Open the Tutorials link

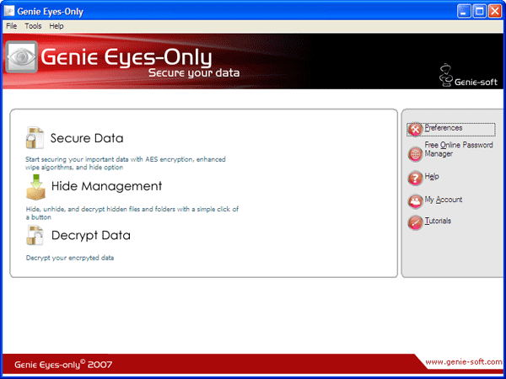pyautogui.click(x=438, y=221)
